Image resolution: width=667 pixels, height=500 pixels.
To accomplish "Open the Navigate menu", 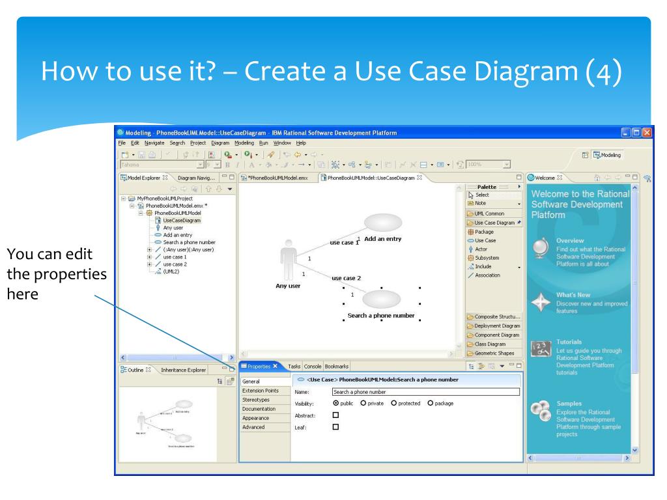I will click(x=154, y=143).
